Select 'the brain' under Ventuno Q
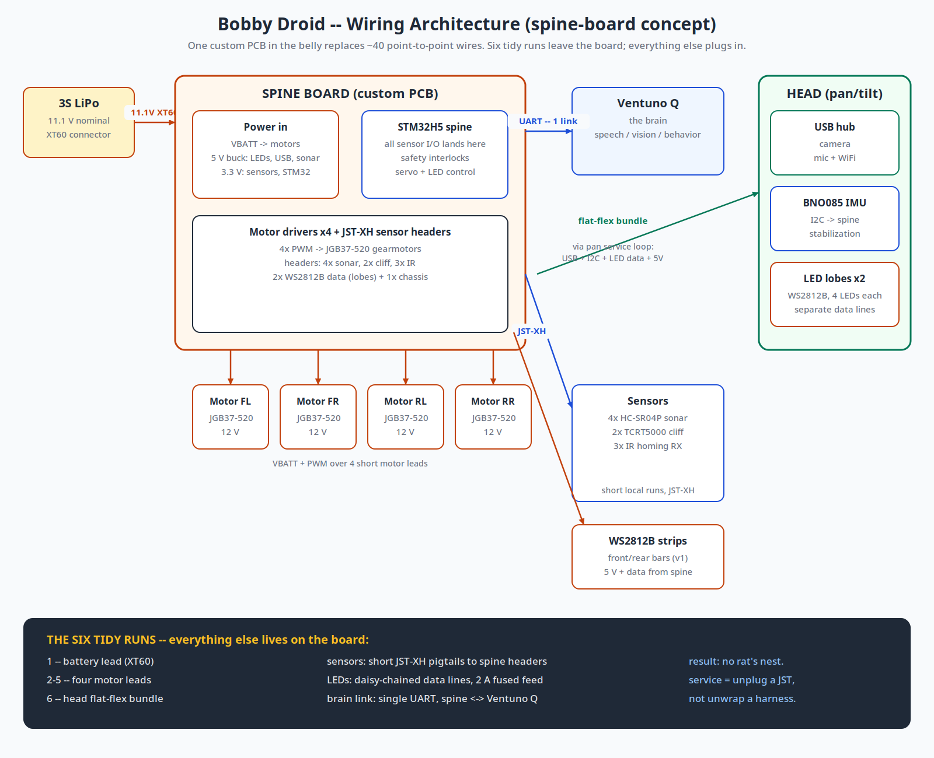 [x=648, y=121]
